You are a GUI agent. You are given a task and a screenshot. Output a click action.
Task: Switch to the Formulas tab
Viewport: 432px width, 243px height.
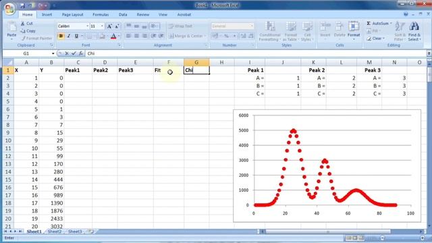point(101,15)
